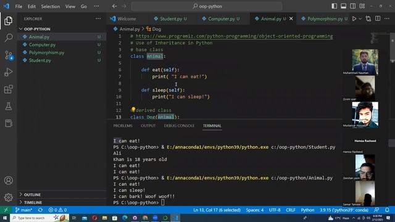Open the Accounts profile icon
Screen dimensions: 395x222
[8, 181]
